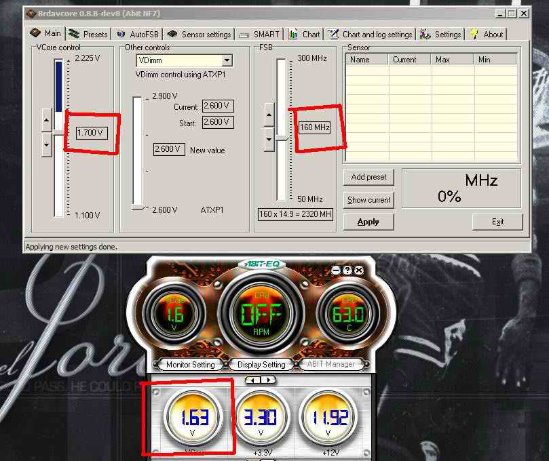Click the FSB slider thumb

click(282, 138)
